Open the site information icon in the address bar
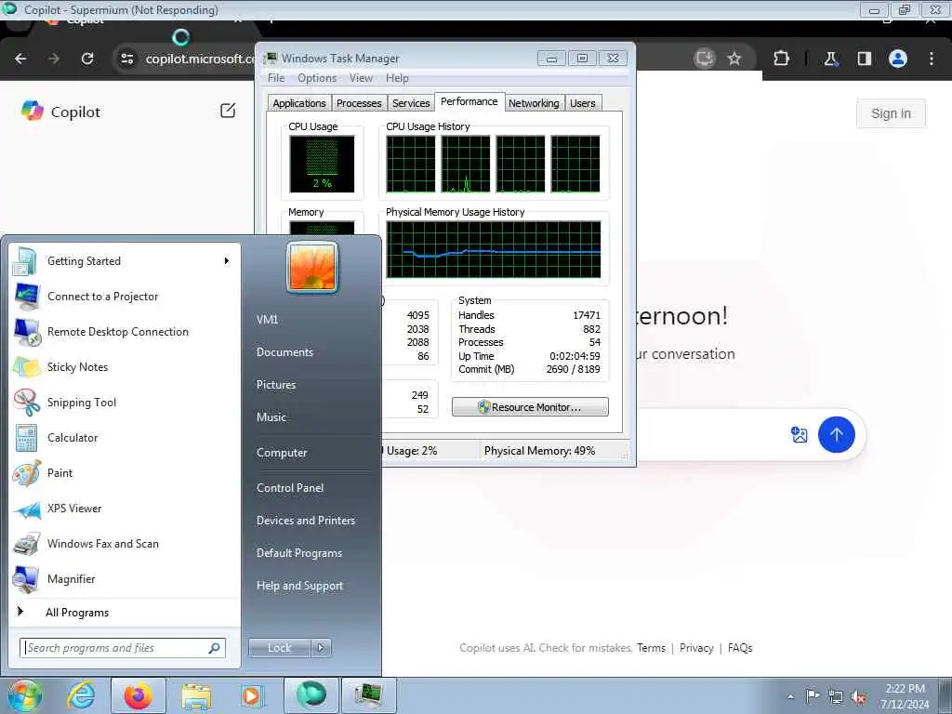 [126, 59]
